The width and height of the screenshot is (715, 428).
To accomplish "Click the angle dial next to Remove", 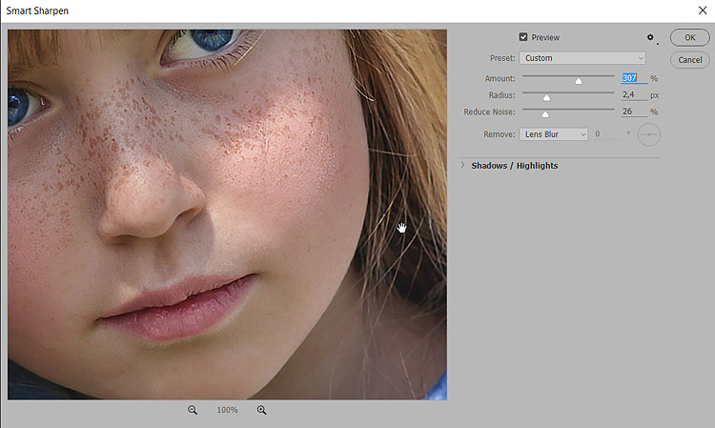I will point(648,134).
